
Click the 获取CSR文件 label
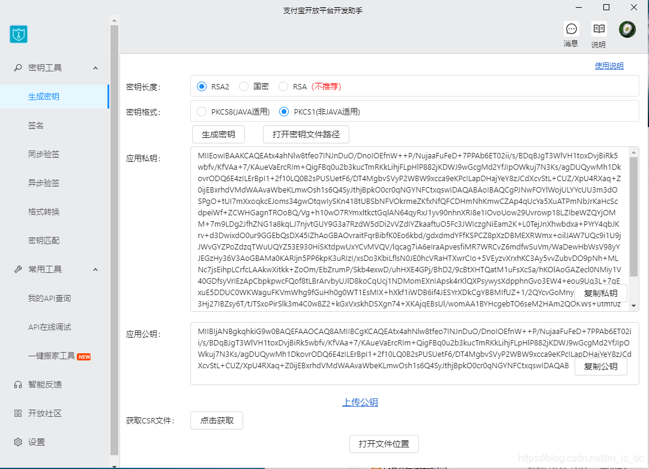point(150,420)
